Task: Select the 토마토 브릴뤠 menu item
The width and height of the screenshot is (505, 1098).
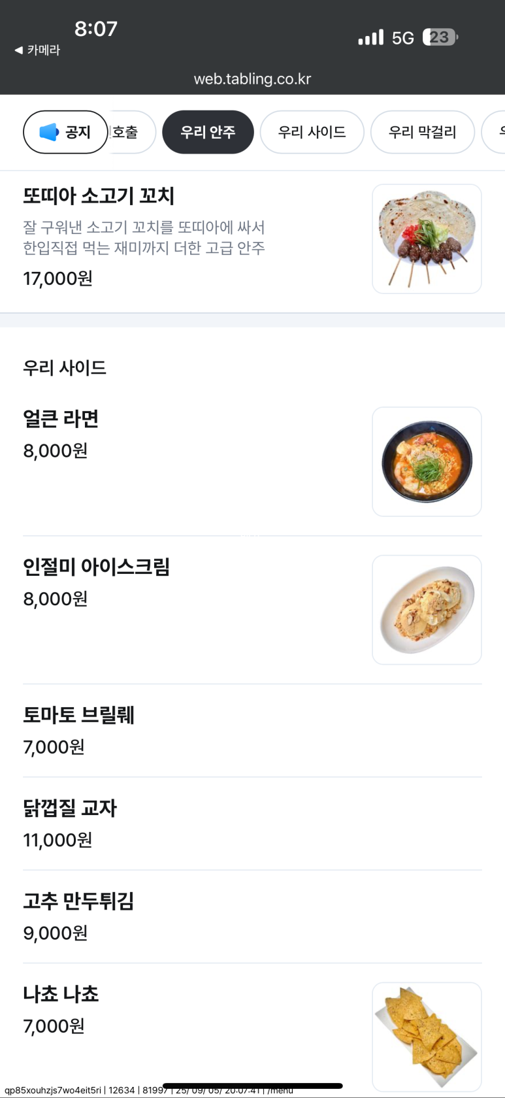Action: coord(78,715)
